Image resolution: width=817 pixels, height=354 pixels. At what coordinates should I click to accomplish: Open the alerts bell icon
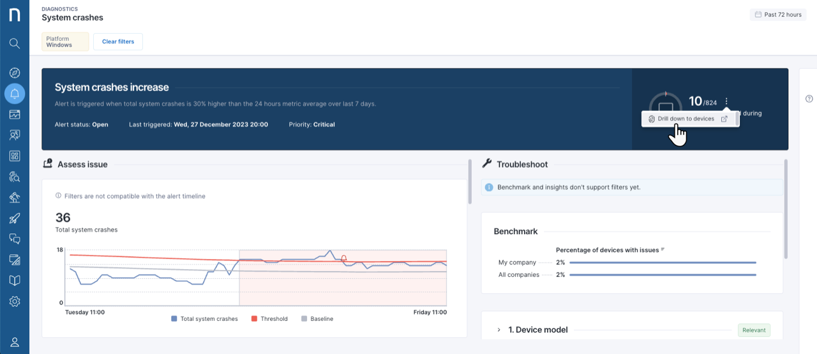coord(15,94)
